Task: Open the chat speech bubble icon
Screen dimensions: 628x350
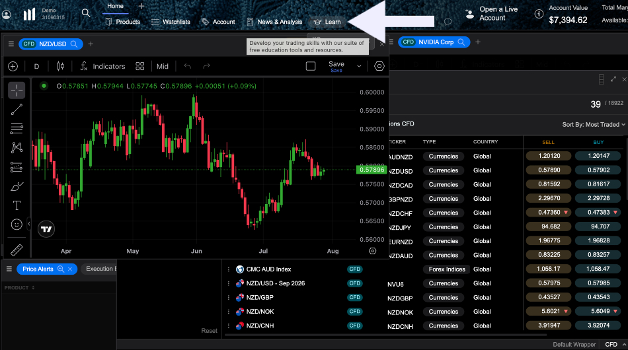Action: 448,22
